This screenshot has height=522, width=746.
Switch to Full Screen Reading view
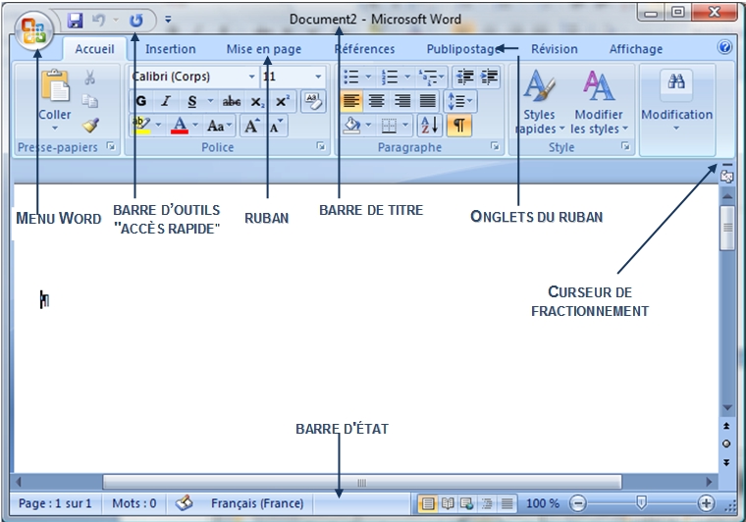[x=448, y=503]
